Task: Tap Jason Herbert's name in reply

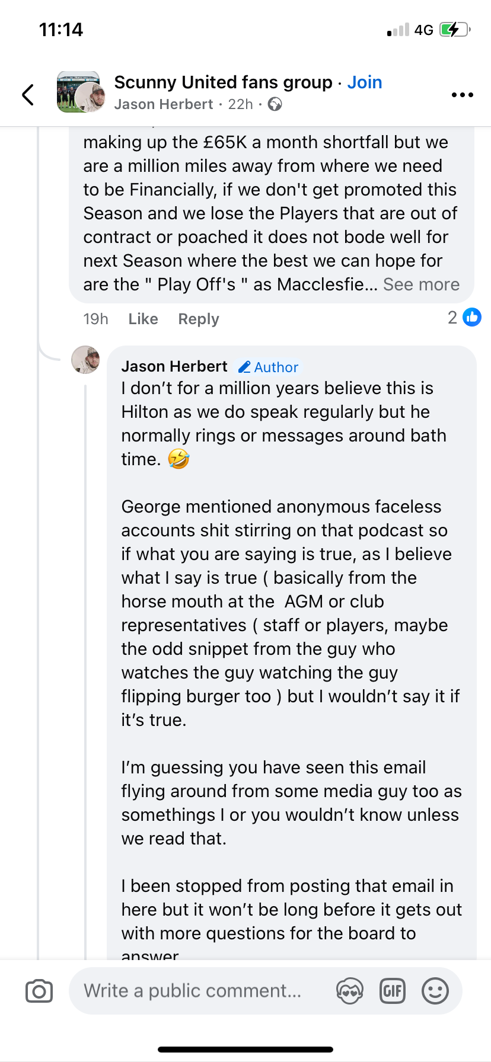Action: (174, 367)
